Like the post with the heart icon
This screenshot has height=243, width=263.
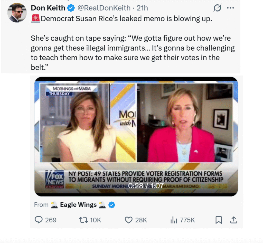tap(129, 220)
